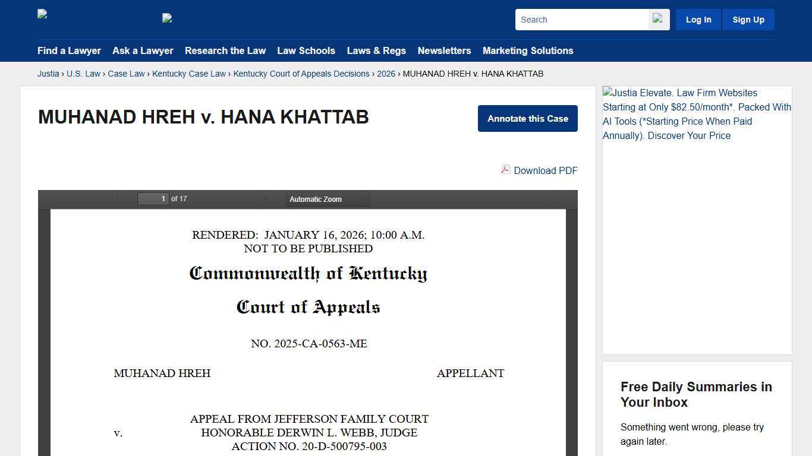Select the Newsletters menu item
The width and height of the screenshot is (812, 456).
tap(444, 51)
